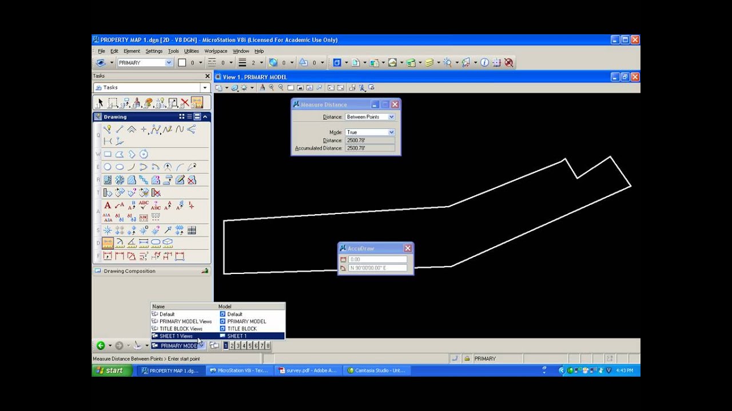
Task: Toggle view 8 button
Action: [x=268, y=345]
